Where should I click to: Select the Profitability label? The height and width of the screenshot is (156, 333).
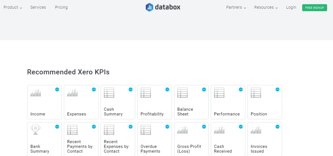[152, 114]
